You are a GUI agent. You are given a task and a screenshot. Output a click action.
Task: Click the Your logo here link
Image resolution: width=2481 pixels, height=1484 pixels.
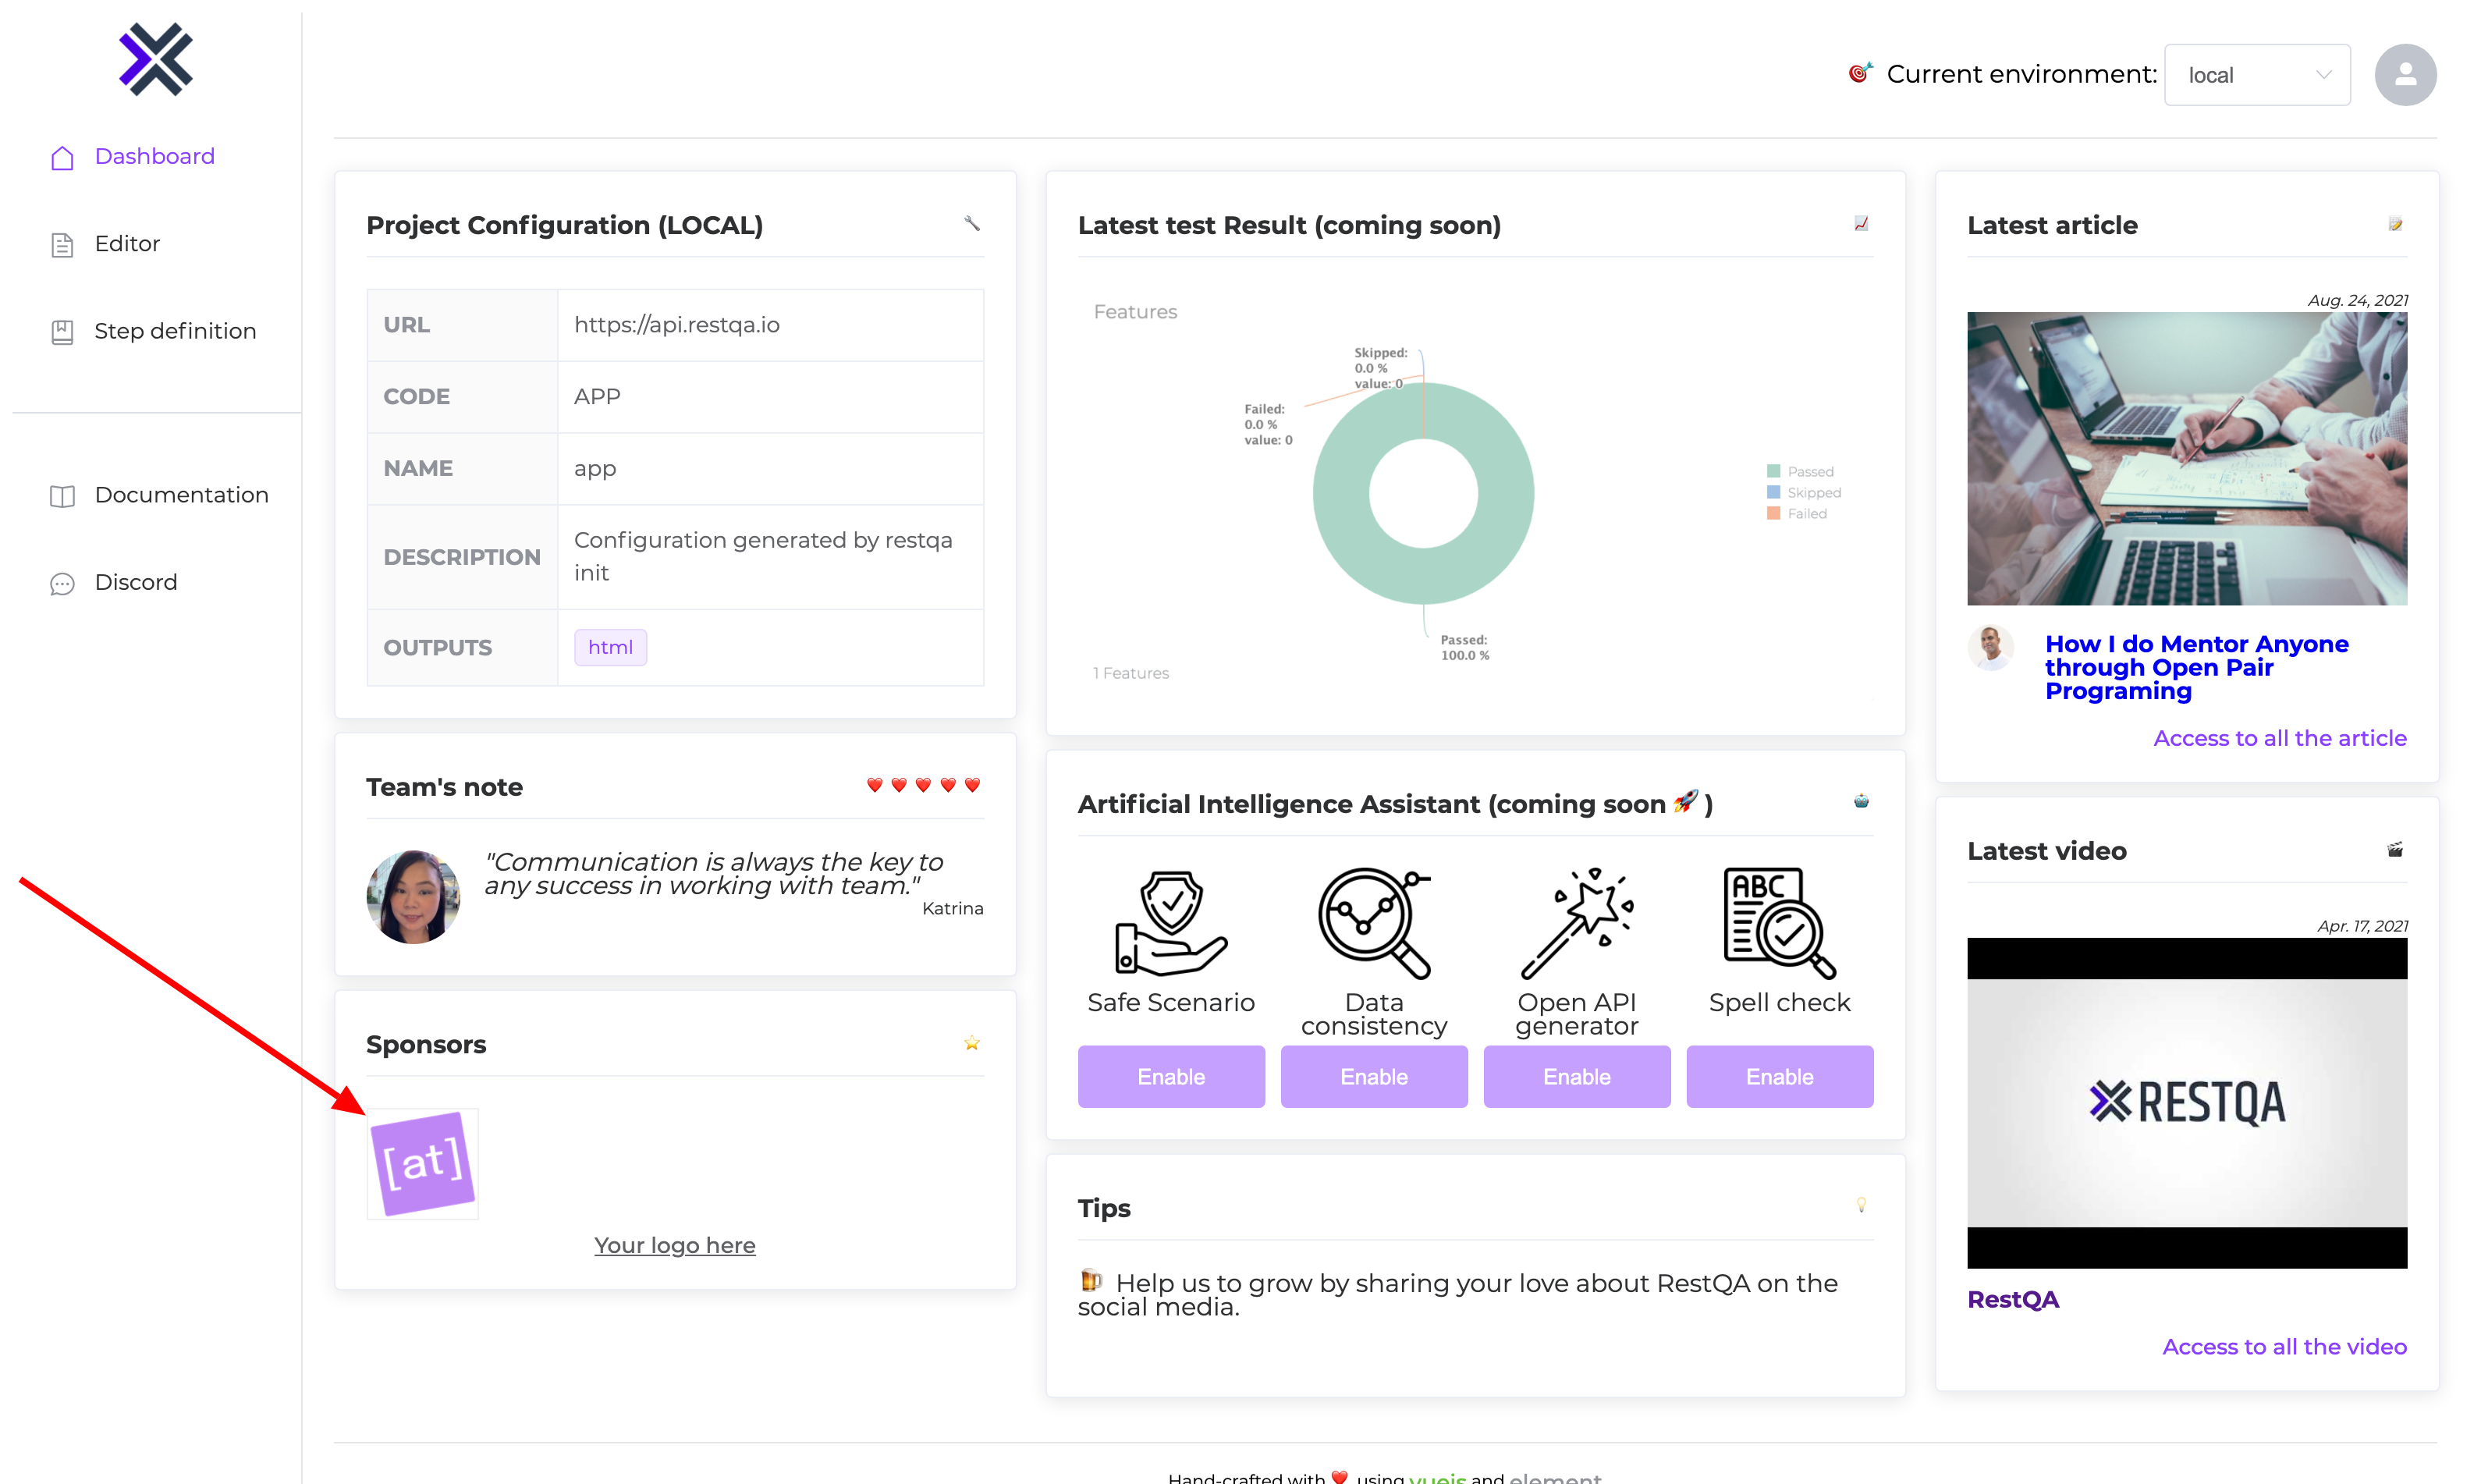[x=674, y=1245]
